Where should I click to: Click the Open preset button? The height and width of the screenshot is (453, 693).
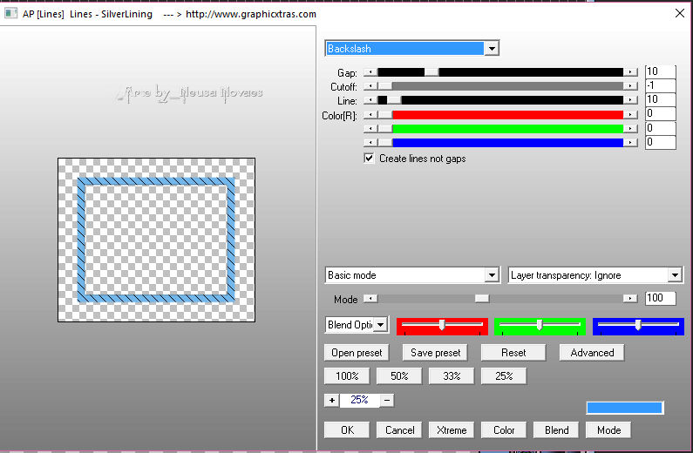pyautogui.click(x=357, y=353)
